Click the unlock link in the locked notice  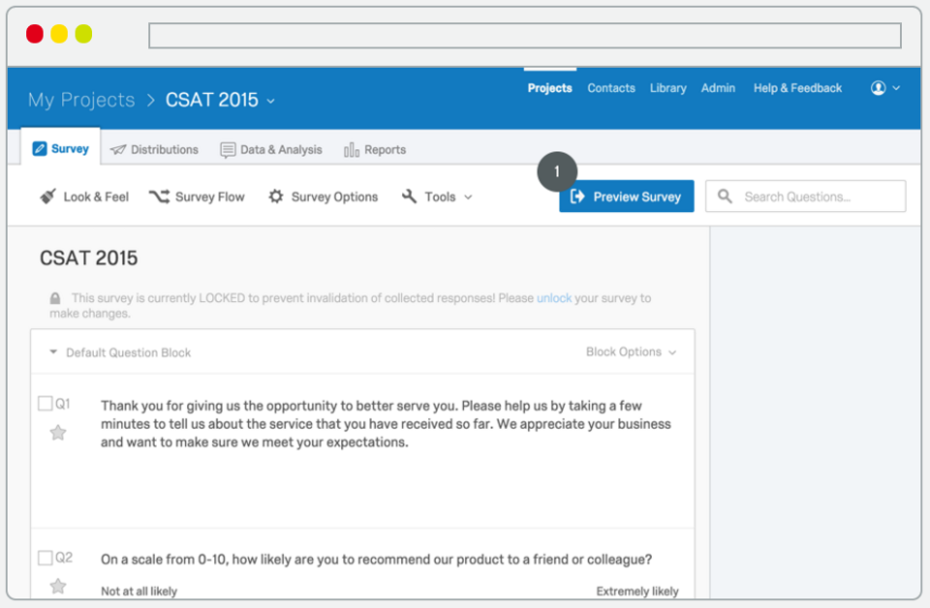(554, 298)
